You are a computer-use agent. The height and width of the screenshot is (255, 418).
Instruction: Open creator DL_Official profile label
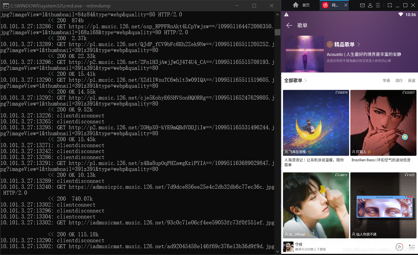[295, 234]
